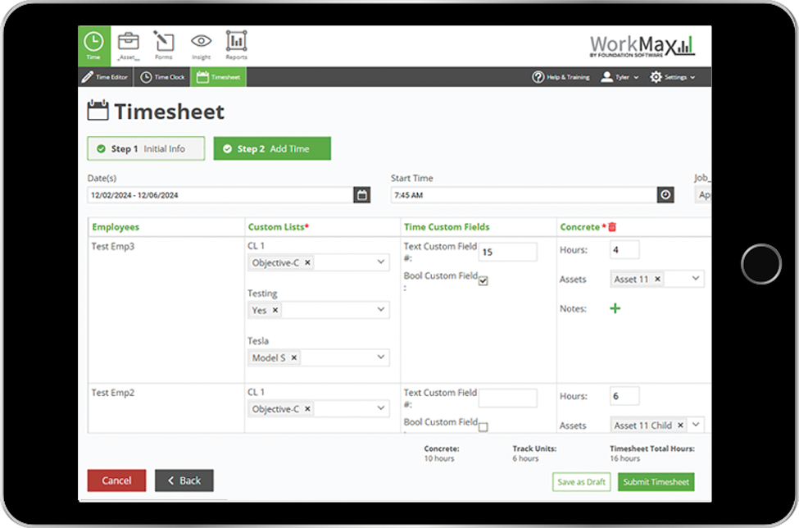Open the Tyler user menu
Image resolution: width=799 pixels, height=528 pixels.
(620, 77)
